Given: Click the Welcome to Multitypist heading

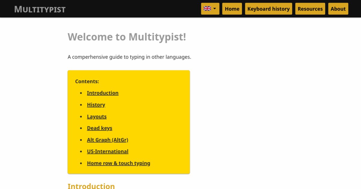Looking at the screenshot, I should click(127, 37).
